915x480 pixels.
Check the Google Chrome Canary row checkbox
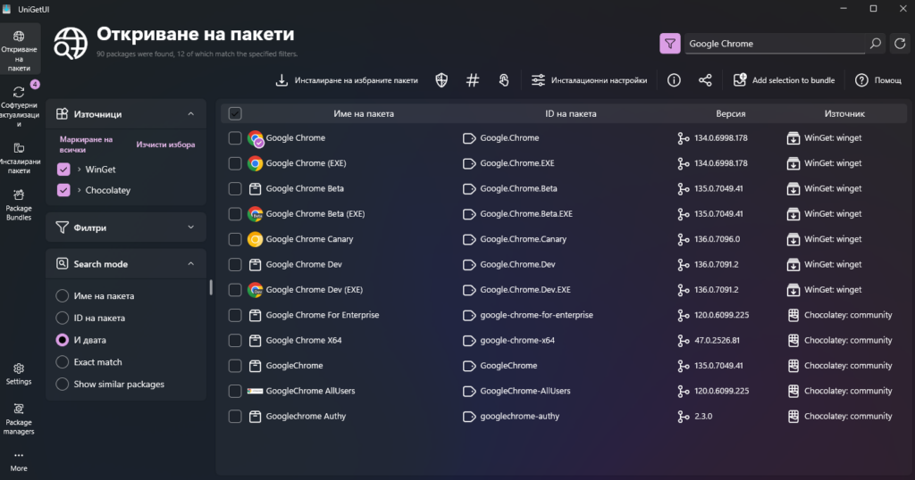click(235, 239)
